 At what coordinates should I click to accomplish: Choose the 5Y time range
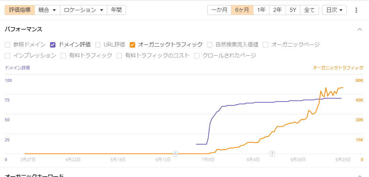(x=293, y=10)
